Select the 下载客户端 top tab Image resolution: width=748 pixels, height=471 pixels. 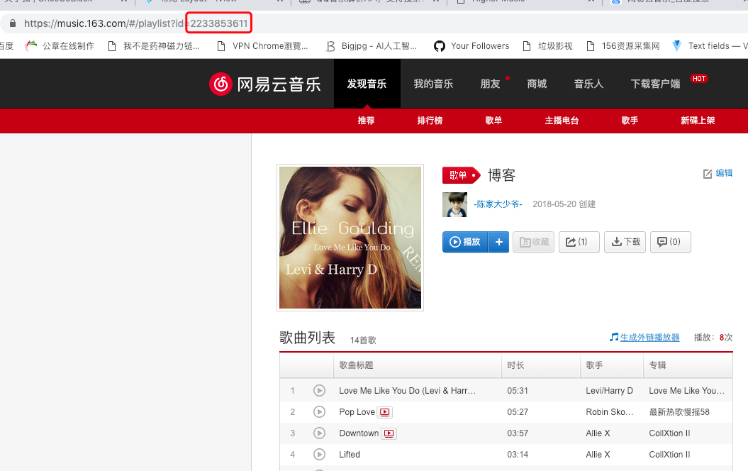tap(655, 84)
